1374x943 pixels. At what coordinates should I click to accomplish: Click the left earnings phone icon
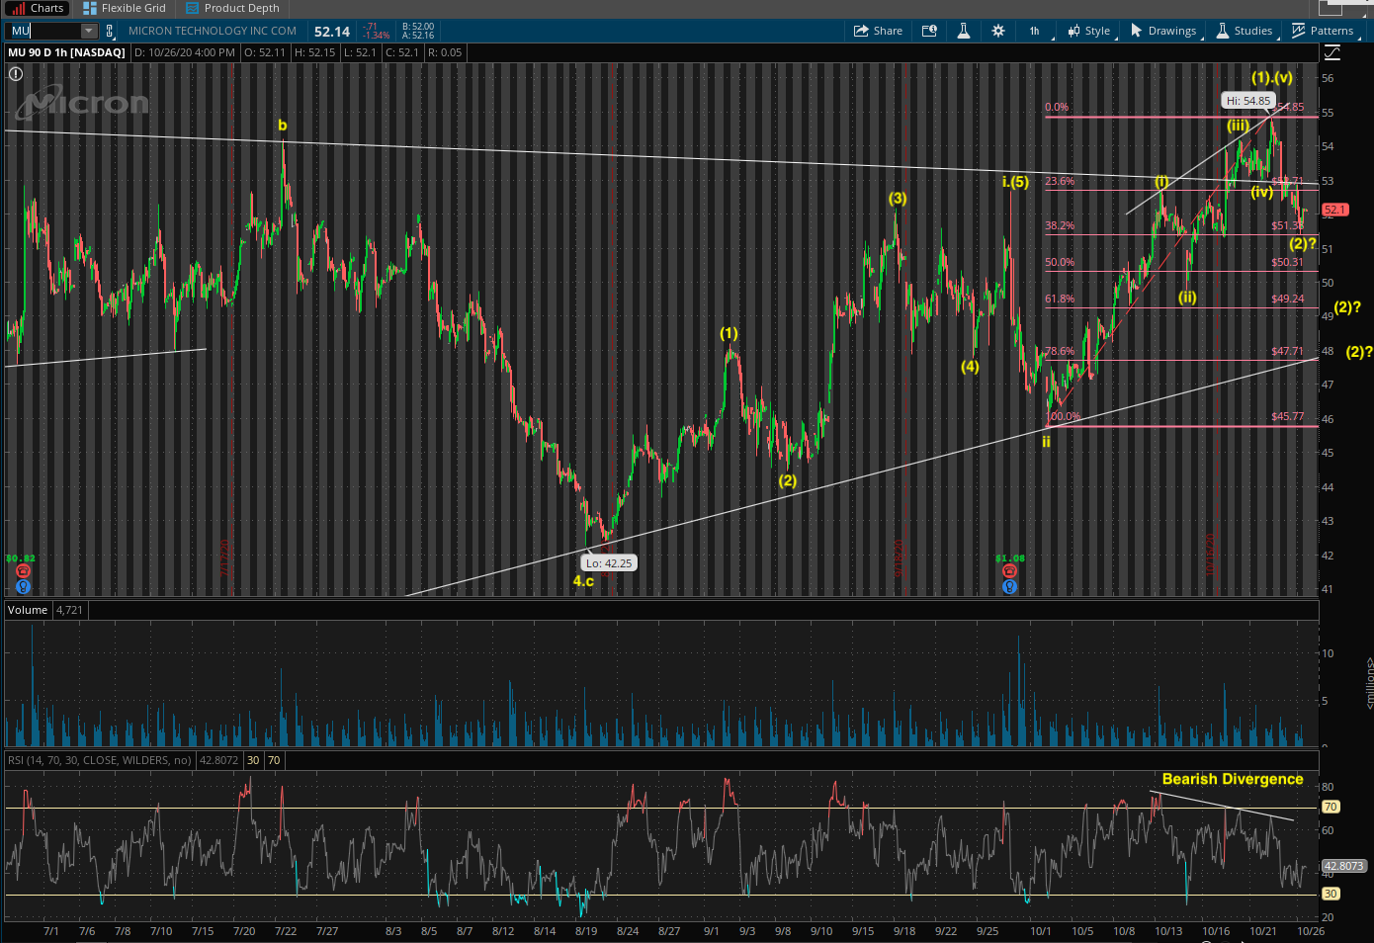pyautogui.click(x=23, y=571)
